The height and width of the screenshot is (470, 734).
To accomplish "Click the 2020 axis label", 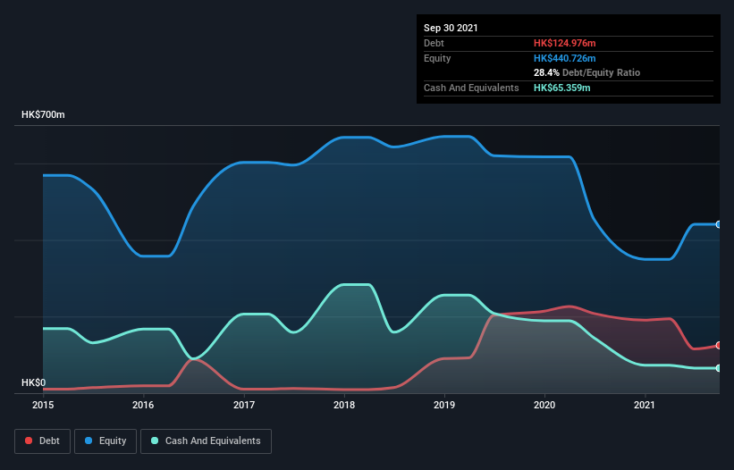I will click(x=544, y=405).
